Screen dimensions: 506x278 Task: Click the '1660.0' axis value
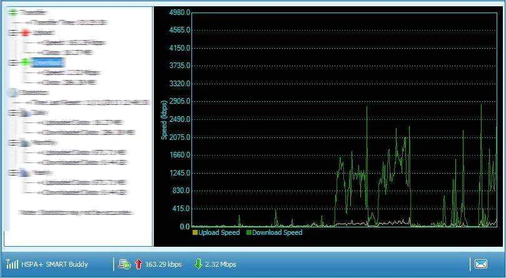179,155
